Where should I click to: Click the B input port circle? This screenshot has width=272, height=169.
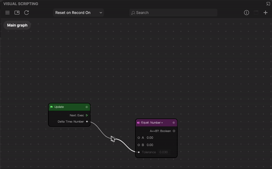pos(139,145)
